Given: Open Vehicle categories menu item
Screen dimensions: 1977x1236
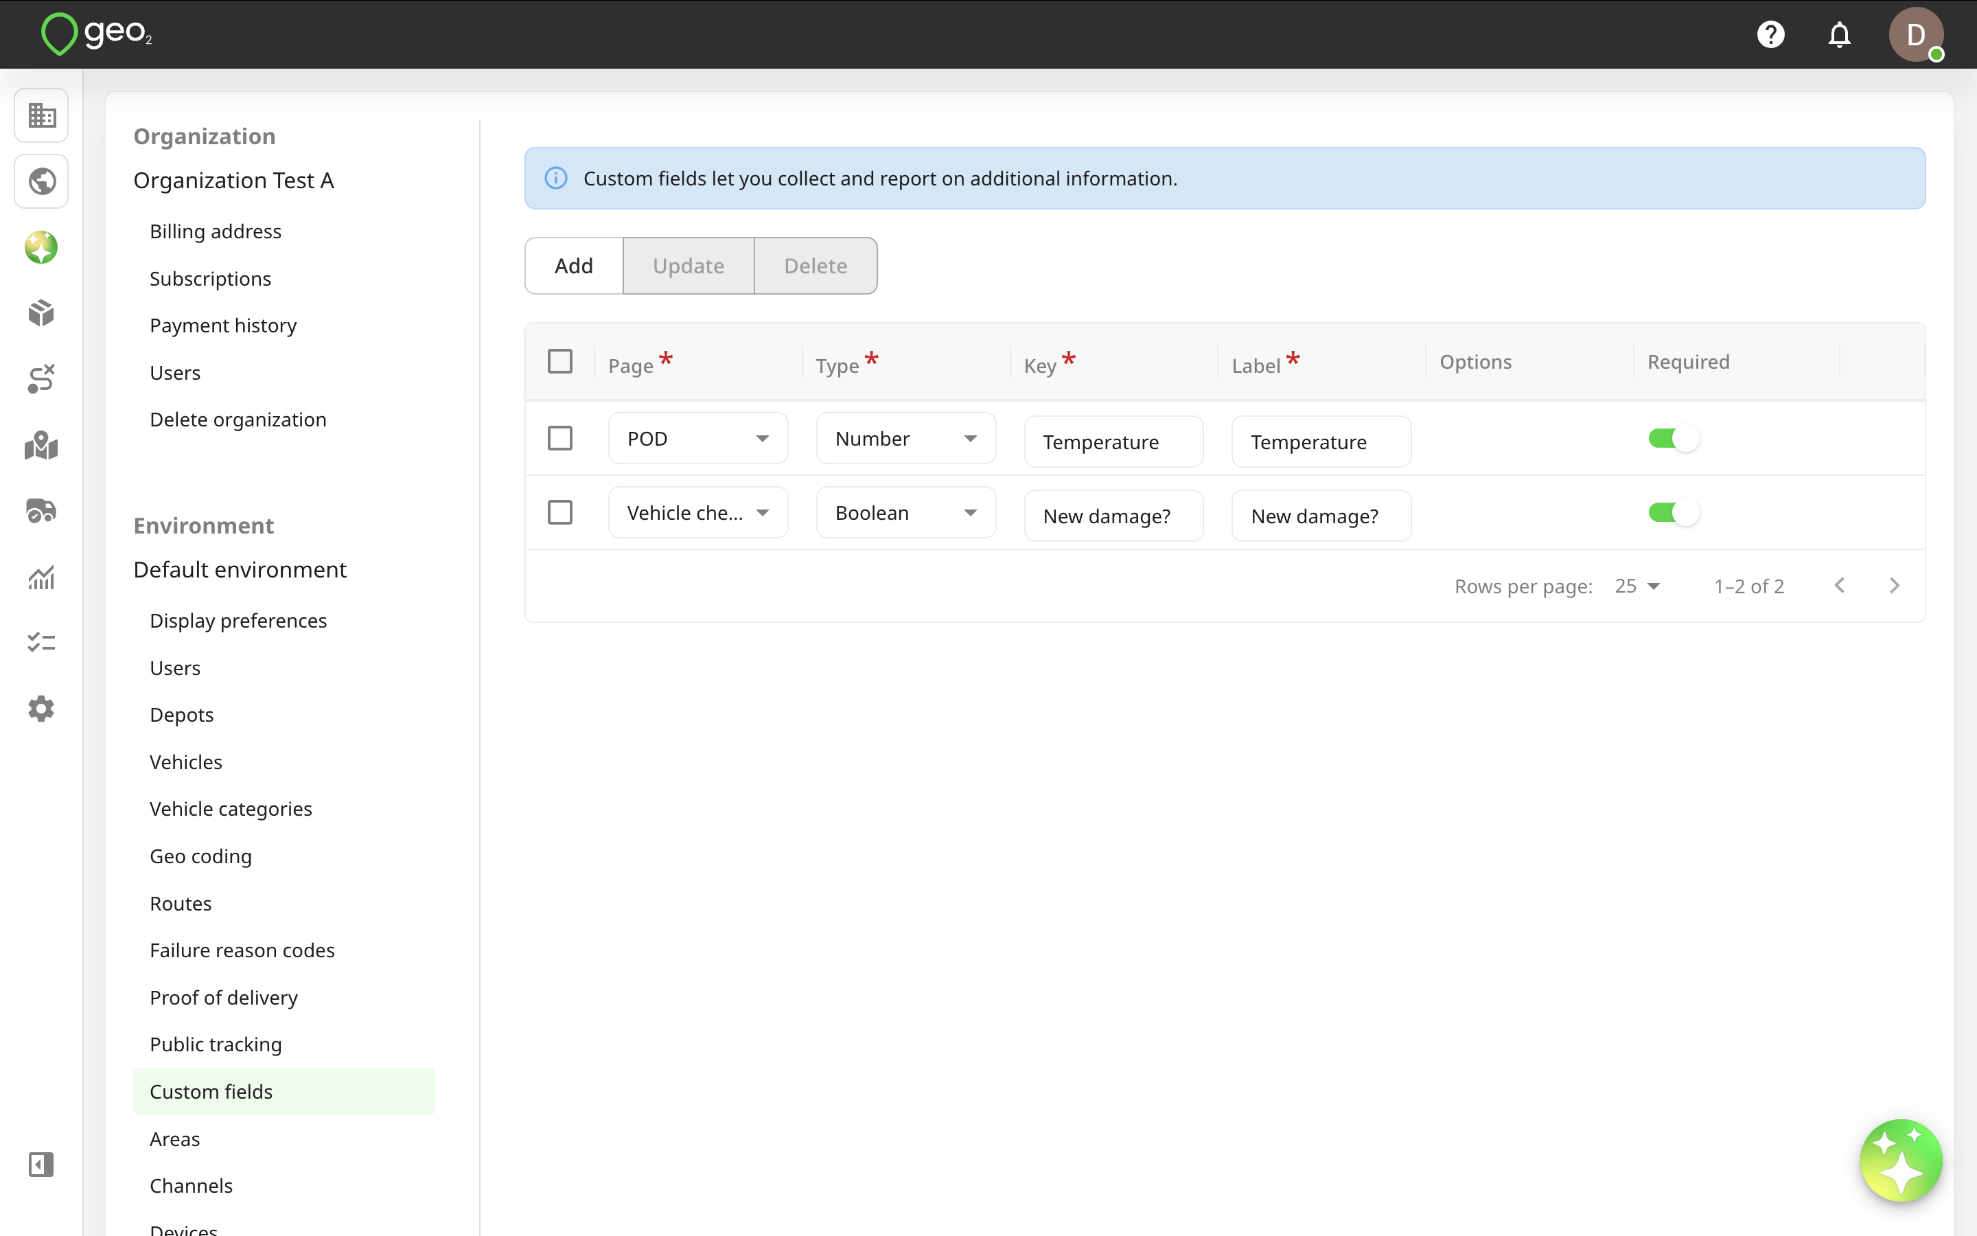Looking at the screenshot, I should [x=231, y=808].
